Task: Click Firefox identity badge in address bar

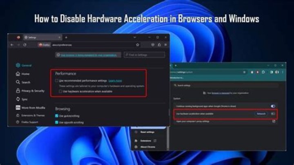Action: pyautogui.click(x=44, y=45)
